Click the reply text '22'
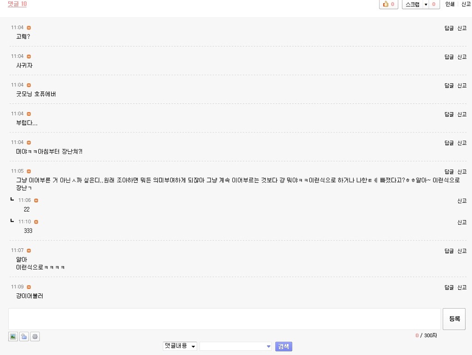Viewport: 472px width, 355px height. pyautogui.click(x=27, y=209)
